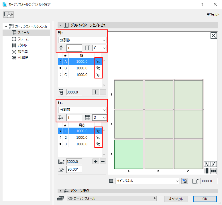Screen dimensions: 222x205
Task: Click the reorder arrows for column A
Action: tap(60, 62)
